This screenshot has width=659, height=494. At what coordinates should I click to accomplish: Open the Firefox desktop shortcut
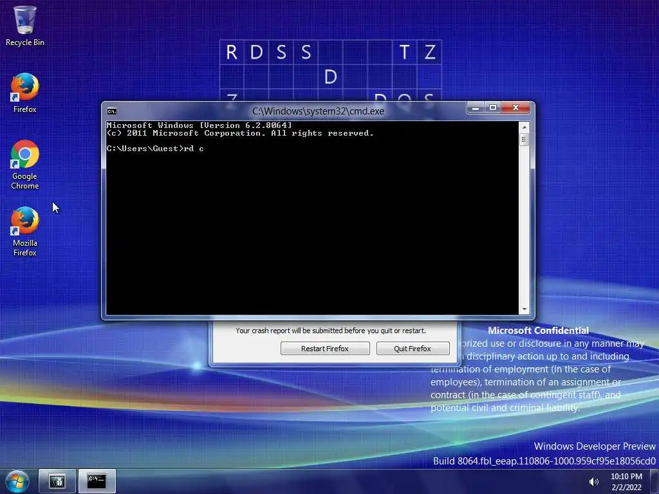25,93
